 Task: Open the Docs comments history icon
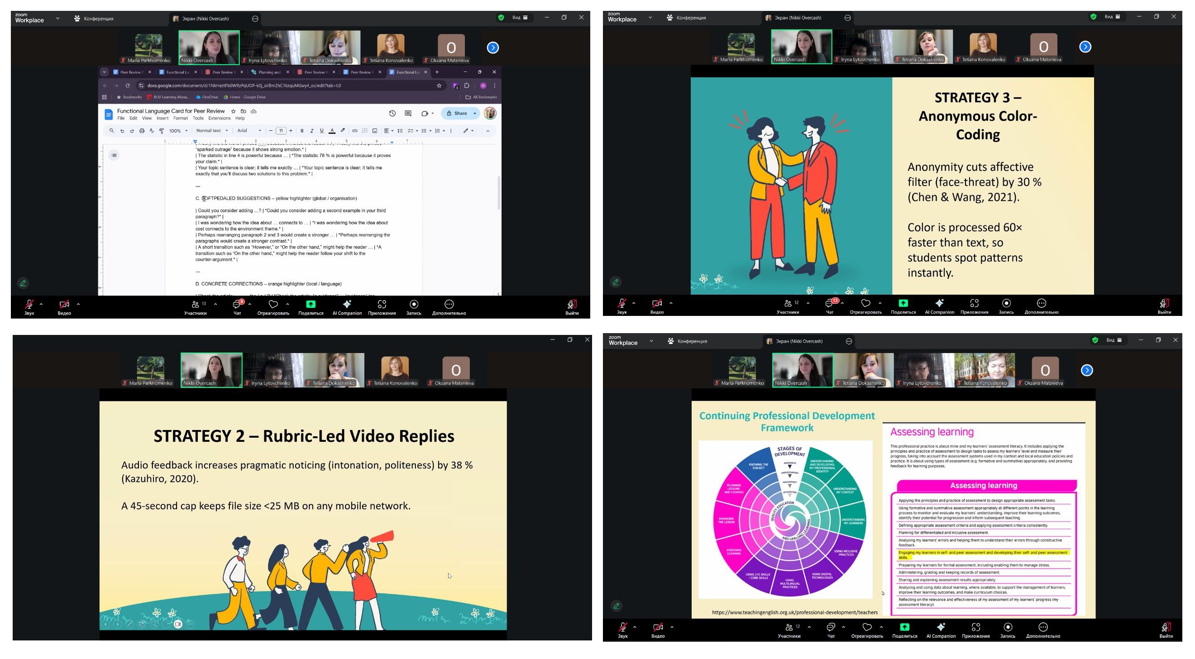coord(408,113)
